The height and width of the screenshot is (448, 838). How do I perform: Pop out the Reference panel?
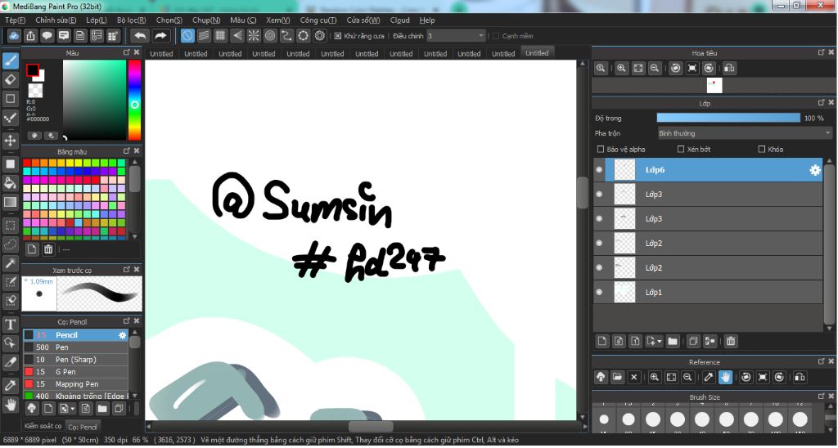[821, 361]
